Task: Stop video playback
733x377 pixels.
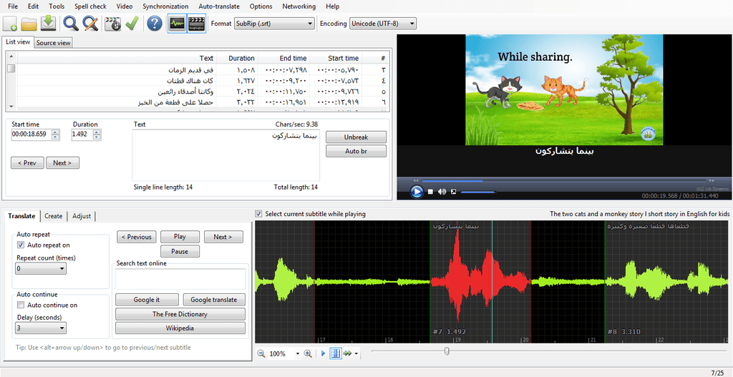Action: (430, 192)
